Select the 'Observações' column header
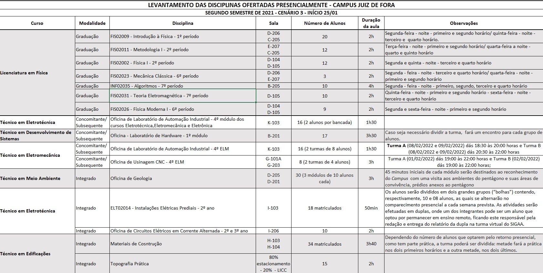Viewport: 543px width, 273px height. click(464, 23)
